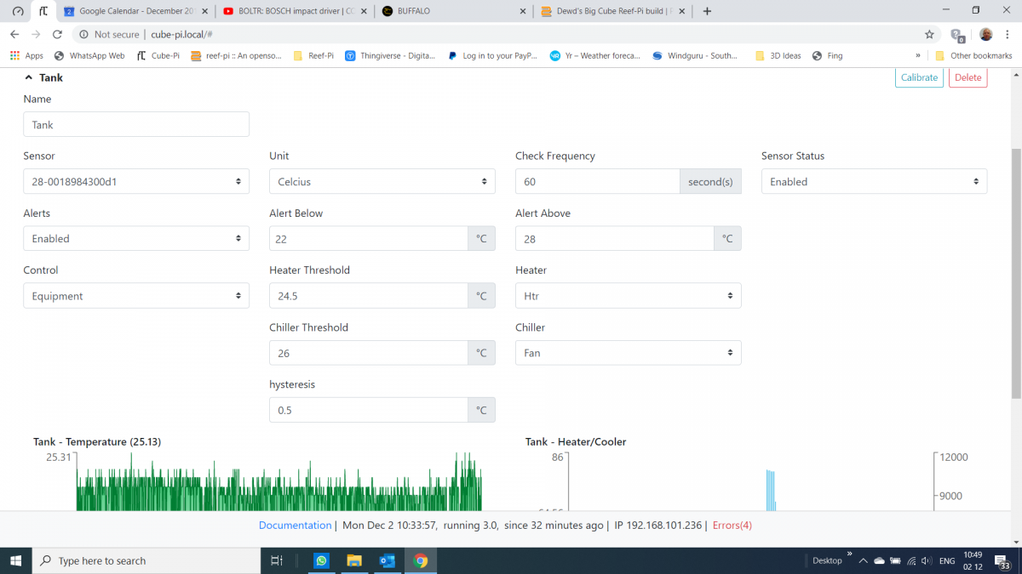Click the volume icon in the system tray

point(927,561)
